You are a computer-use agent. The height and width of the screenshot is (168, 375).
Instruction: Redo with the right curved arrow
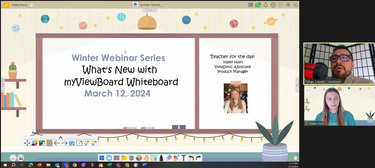click(198, 158)
